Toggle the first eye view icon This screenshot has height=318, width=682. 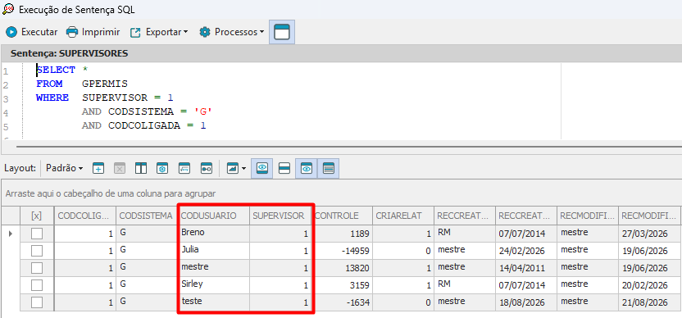pyautogui.click(x=262, y=168)
